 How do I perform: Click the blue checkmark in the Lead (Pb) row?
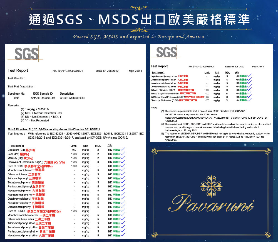pyautogui.click(x=123, y=153)
